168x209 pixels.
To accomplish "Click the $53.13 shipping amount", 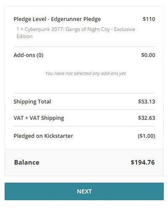I will tap(147, 102).
